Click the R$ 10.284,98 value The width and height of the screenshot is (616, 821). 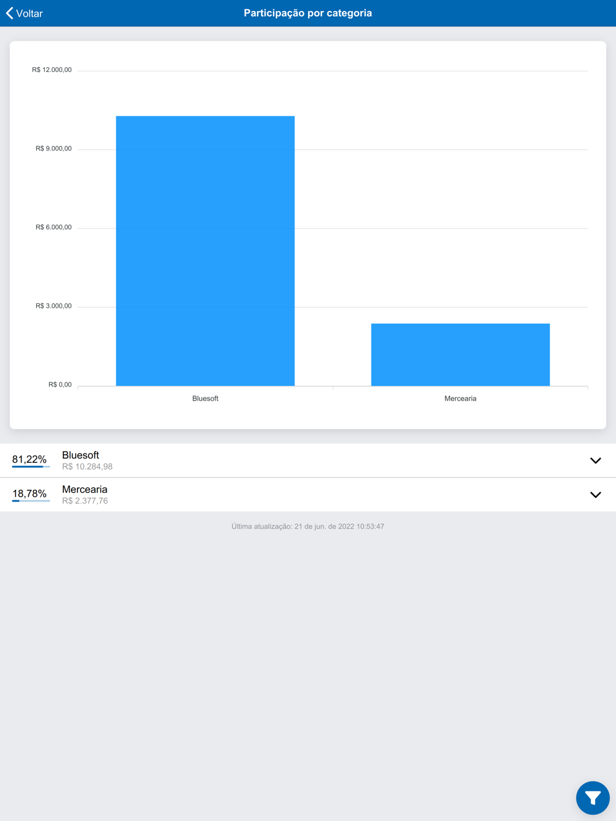(x=87, y=467)
